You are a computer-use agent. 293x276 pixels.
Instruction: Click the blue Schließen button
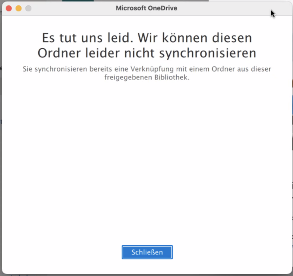point(147,252)
